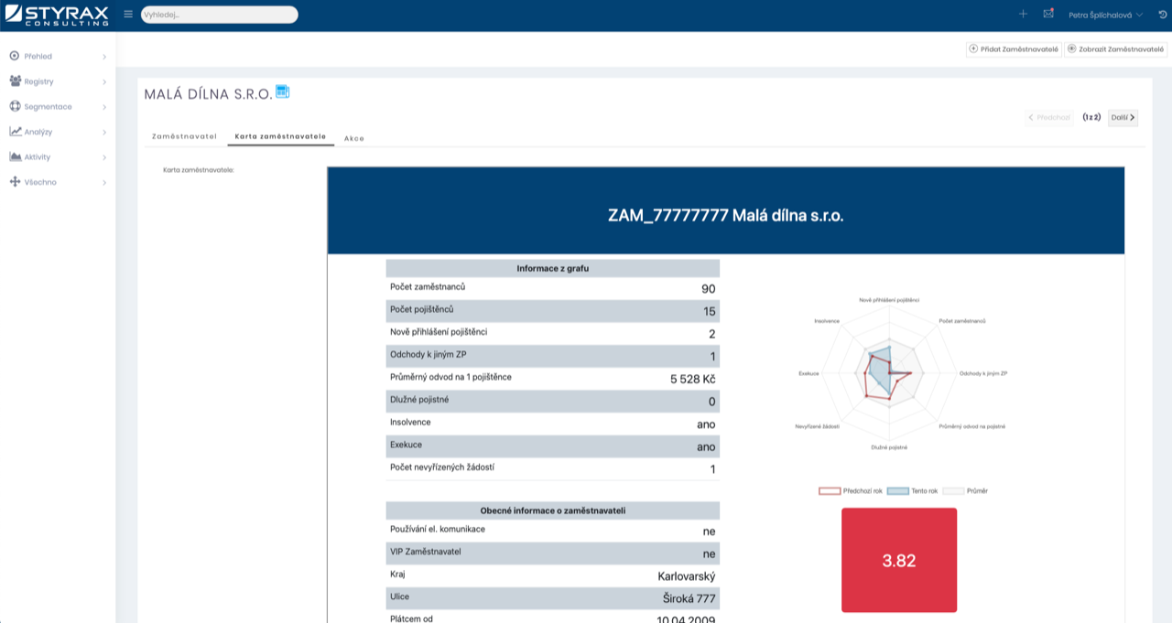Toggle Předchozí rok legend swatch
The width and height of the screenshot is (1172, 623).
830,491
